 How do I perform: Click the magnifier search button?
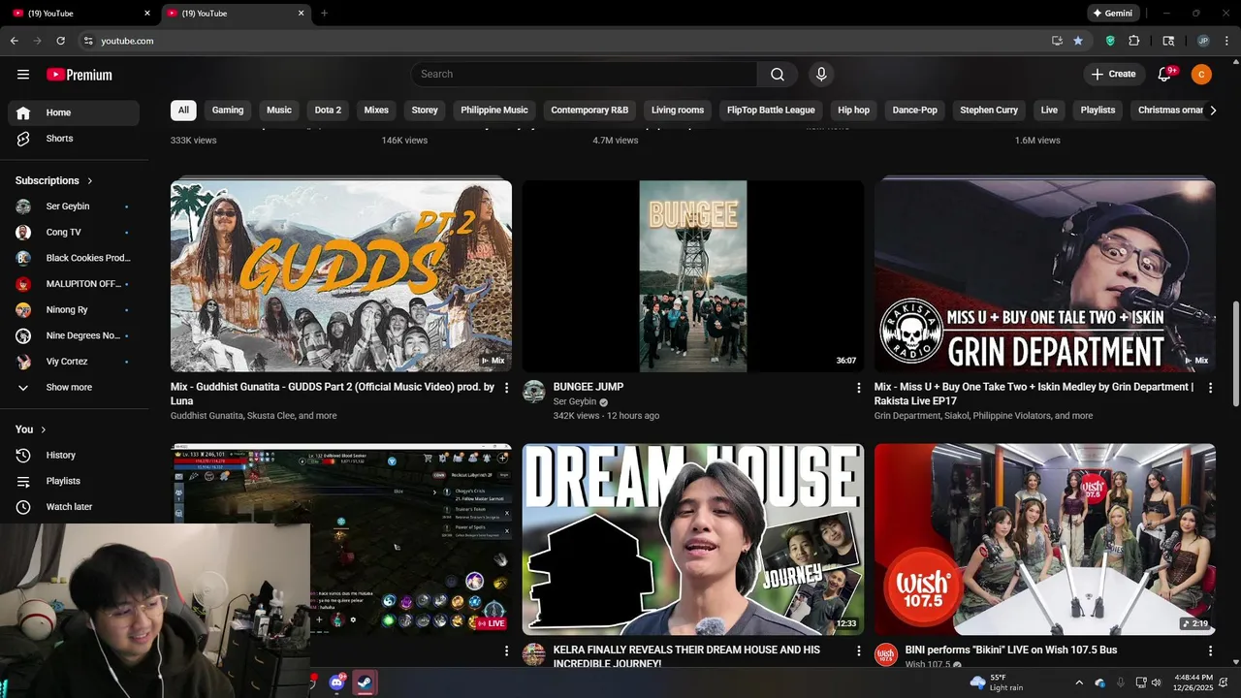(778, 75)
